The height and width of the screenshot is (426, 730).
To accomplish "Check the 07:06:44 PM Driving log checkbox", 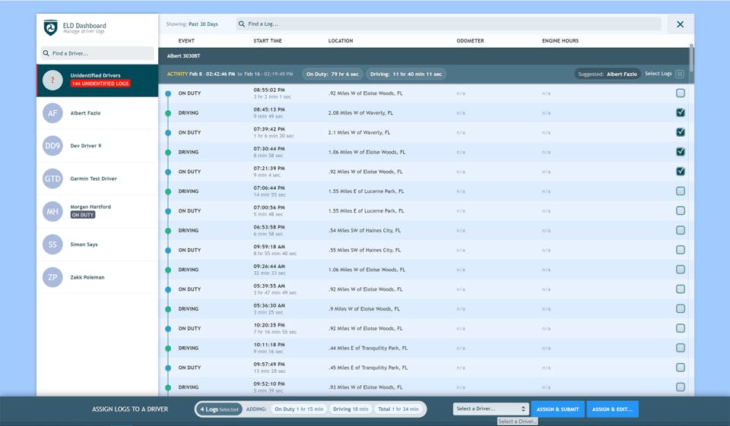I will pos(680,191).
